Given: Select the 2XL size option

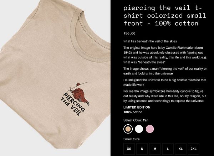Looking at the screenshot, I should (x=194, y=149).
